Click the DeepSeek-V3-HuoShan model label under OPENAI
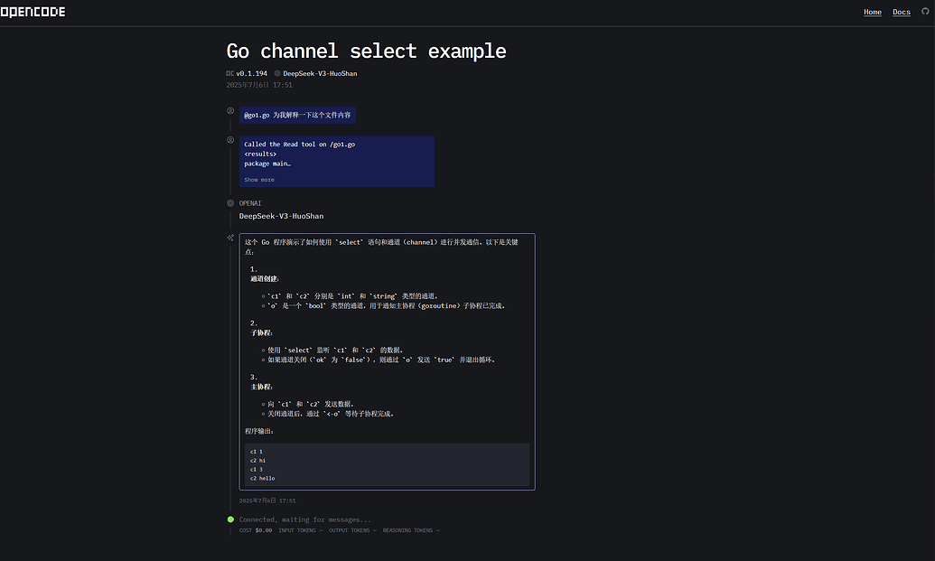The width and height of the screenshot is (935, 561). 282,216
